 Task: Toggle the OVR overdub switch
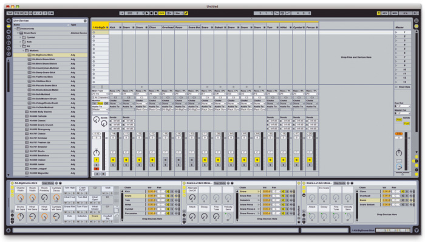click(161, 13)
